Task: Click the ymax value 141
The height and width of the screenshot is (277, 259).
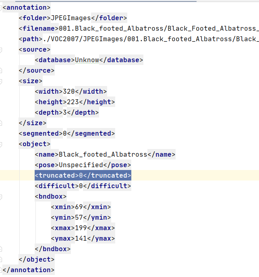Action: coord(81,239)
